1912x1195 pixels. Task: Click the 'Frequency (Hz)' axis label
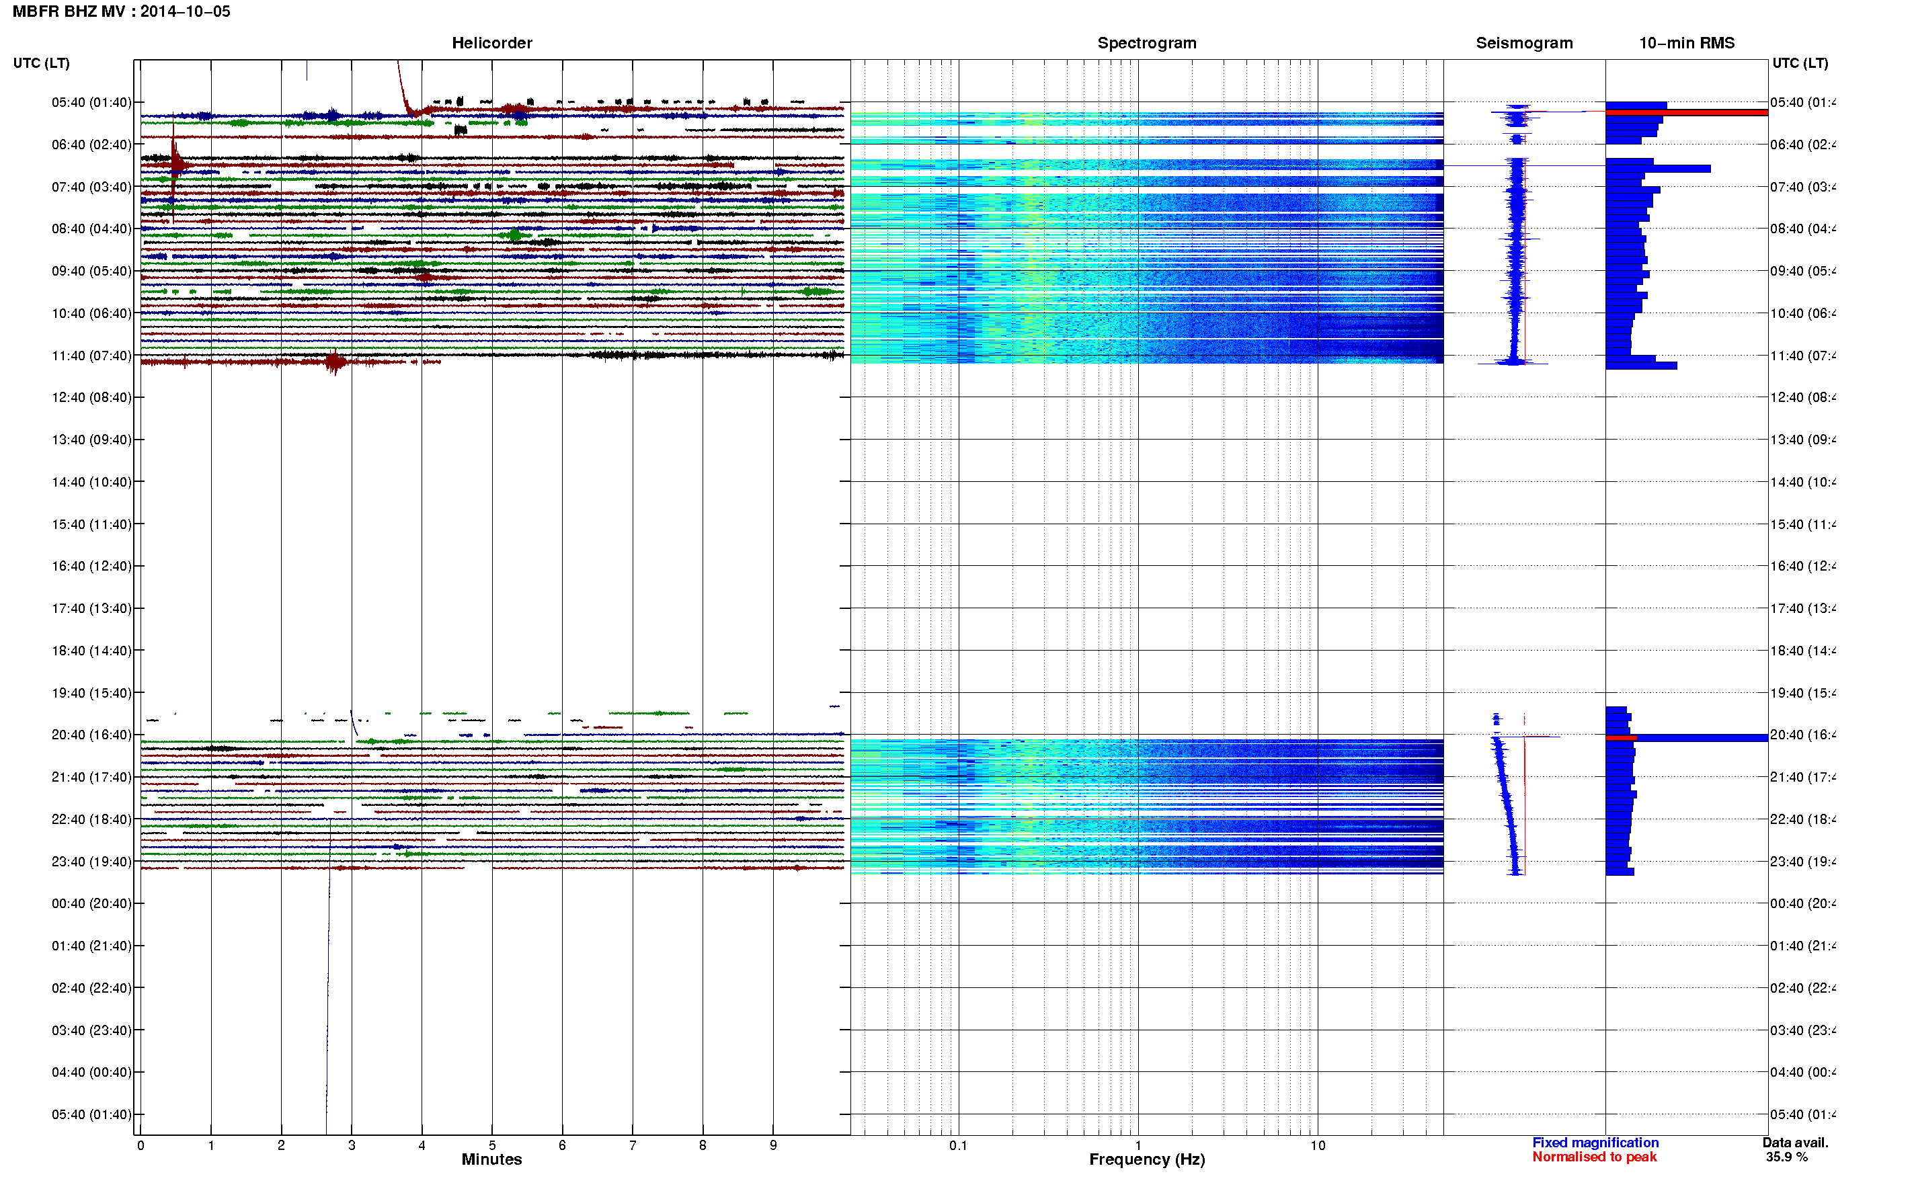click(x=1147, y=1159)
